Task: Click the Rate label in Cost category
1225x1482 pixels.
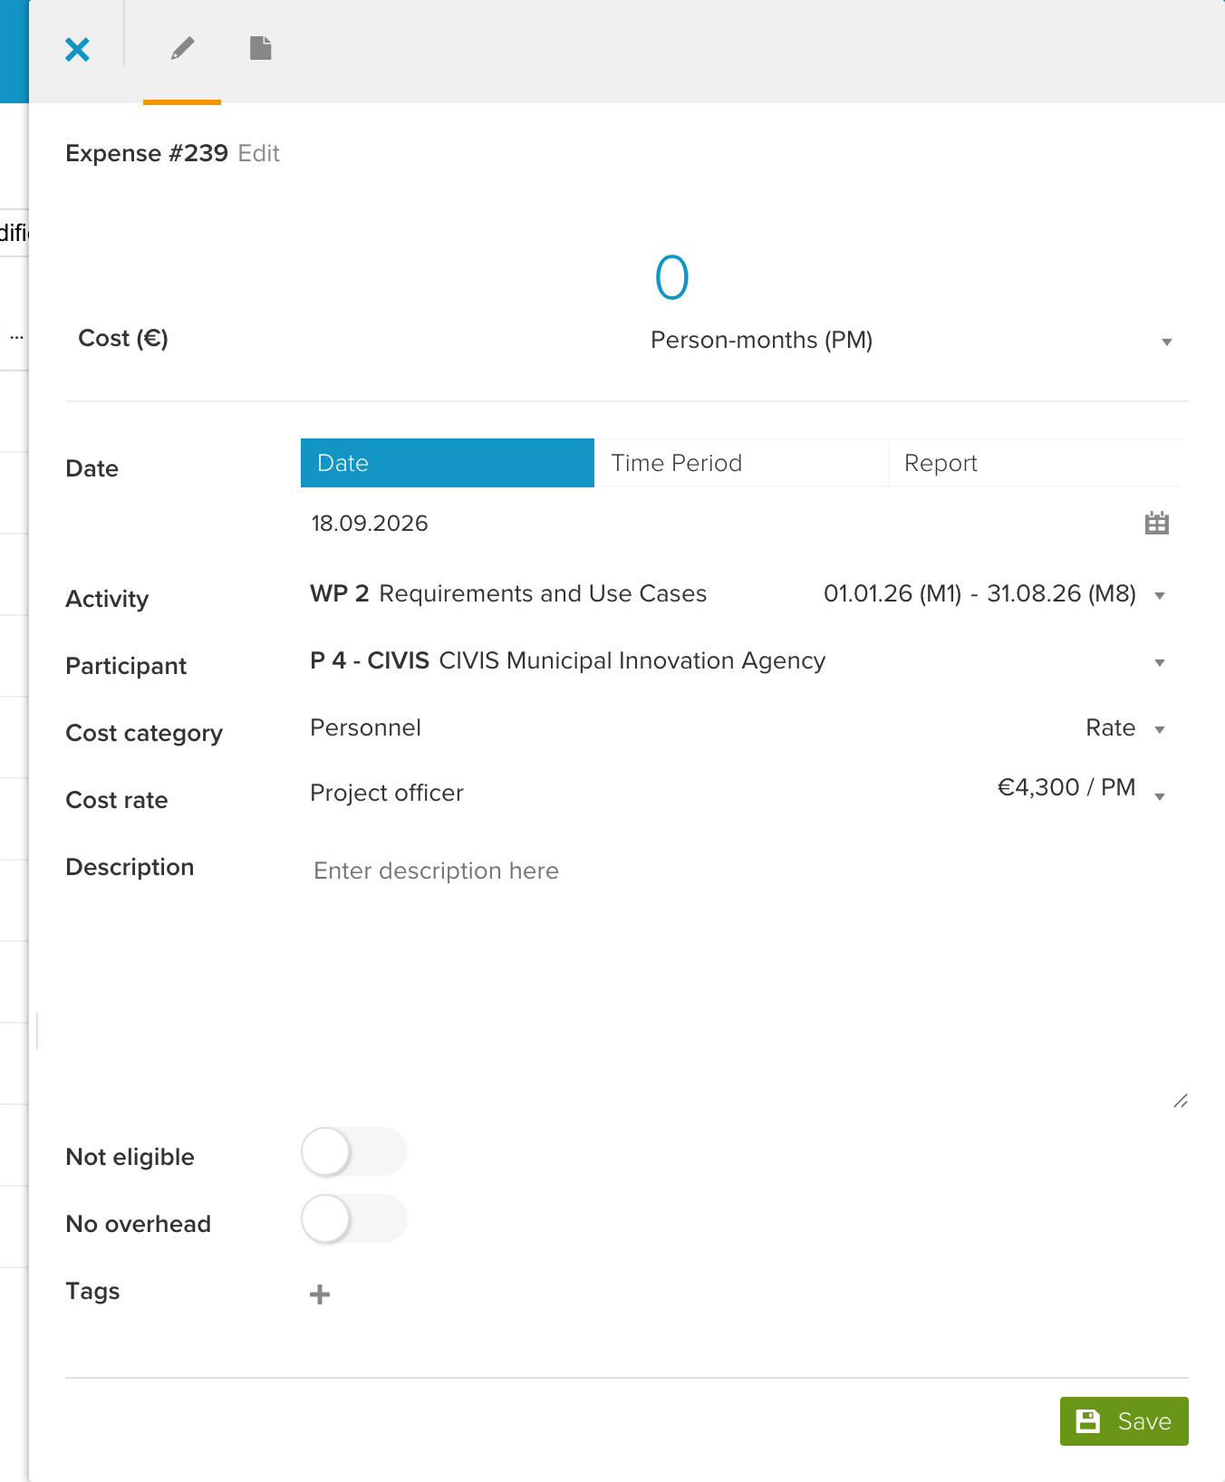Action: click(1111, 727)
